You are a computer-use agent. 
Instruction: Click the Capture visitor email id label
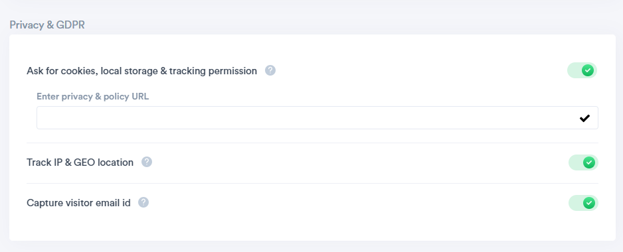click(78, 203)
